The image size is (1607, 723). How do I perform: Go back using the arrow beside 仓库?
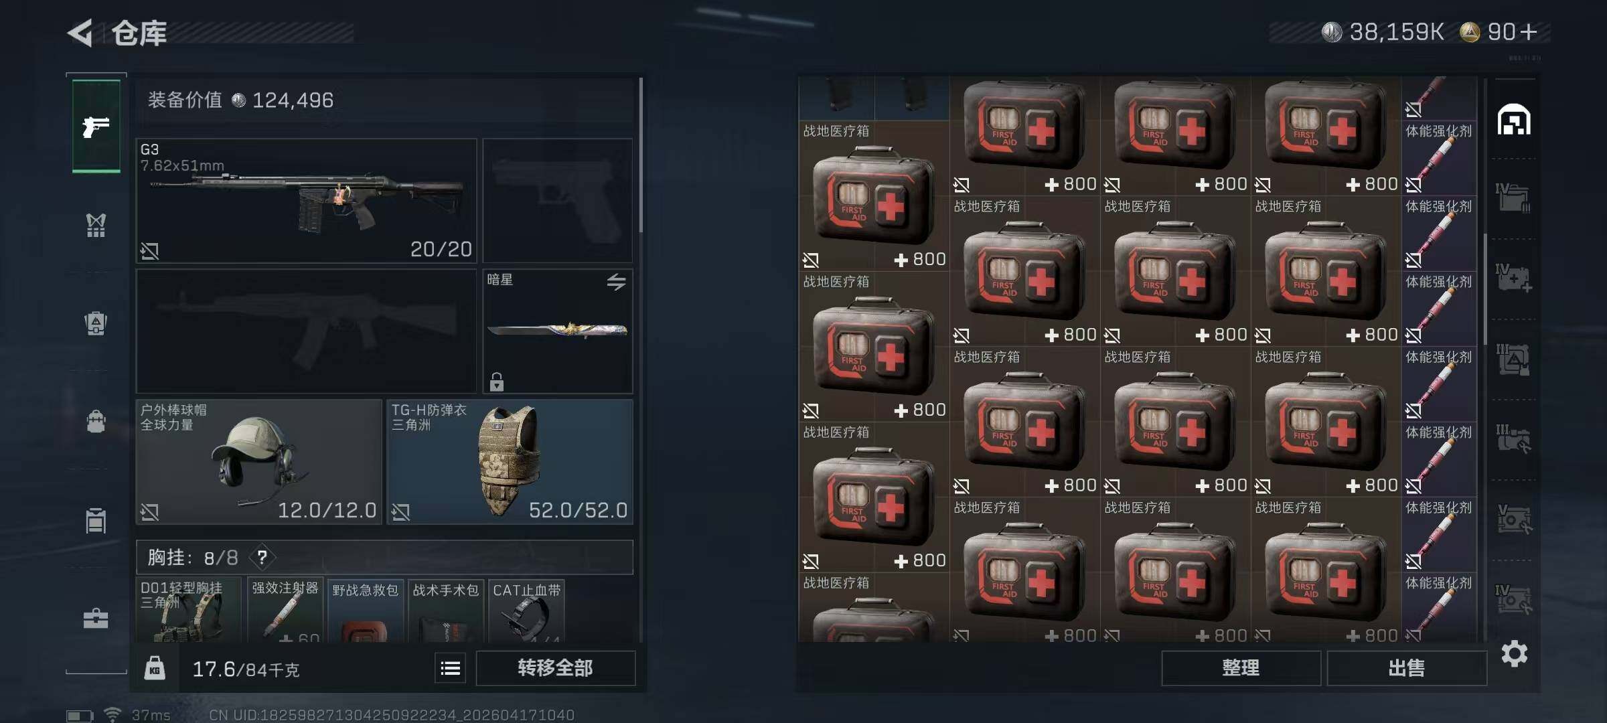point(80,33)
